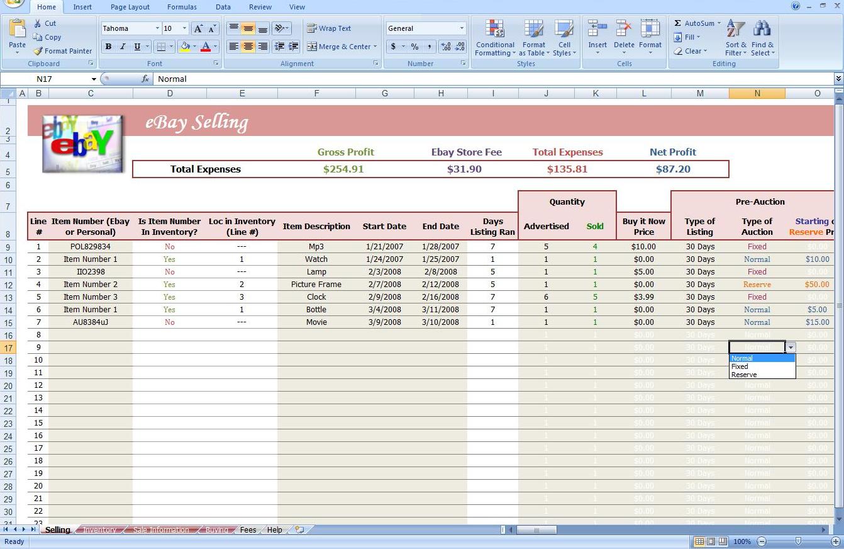The height and width of the screenshot is (549, 844).
Task: Toggle bold formatting
Action: (108, 47)
